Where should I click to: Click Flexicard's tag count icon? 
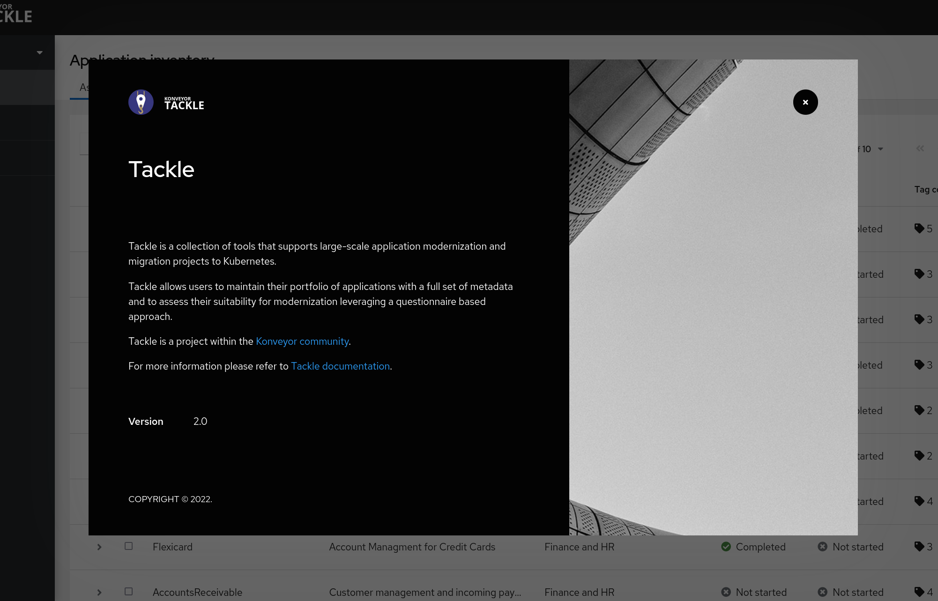tap(919, 546)
